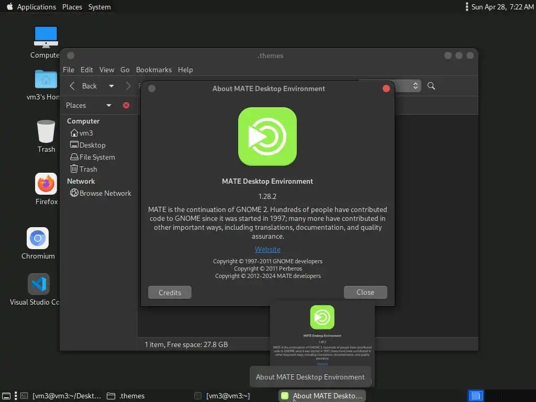Click the left gray dot of .themes titlebar
This screenshot has height=402, width=536.
[x=71, y=55]
